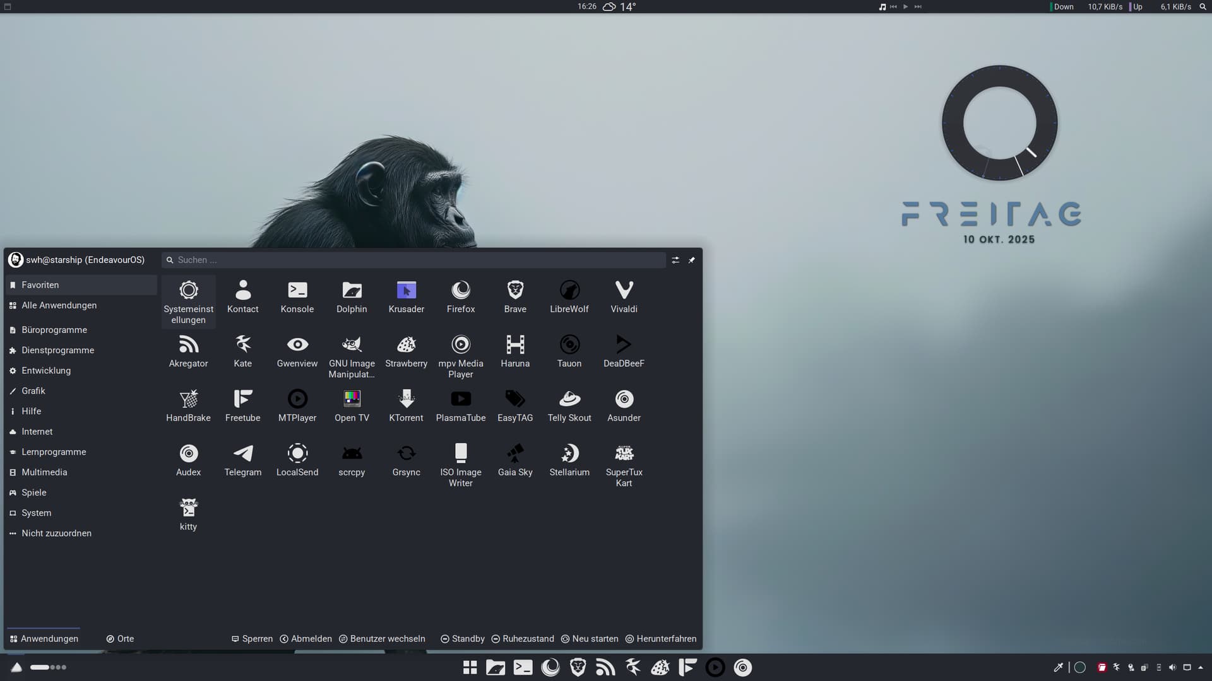Launch the kitty terminal
The image size is (1212, 681).
coord(188,514)
